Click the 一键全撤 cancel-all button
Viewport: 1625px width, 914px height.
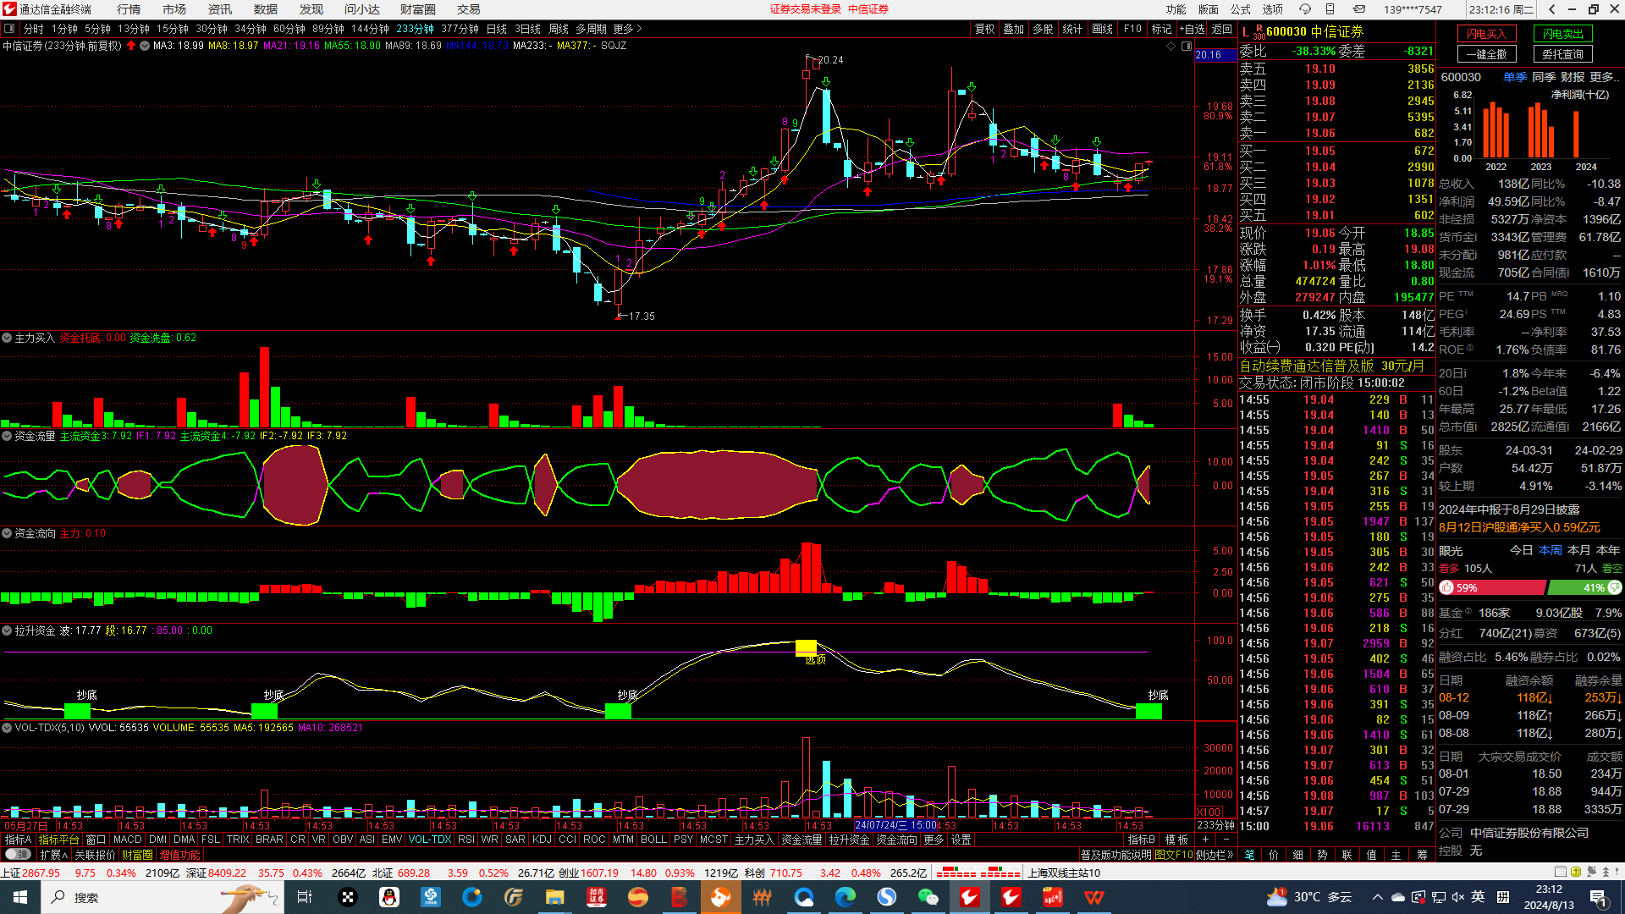(x=1487, y=54)
